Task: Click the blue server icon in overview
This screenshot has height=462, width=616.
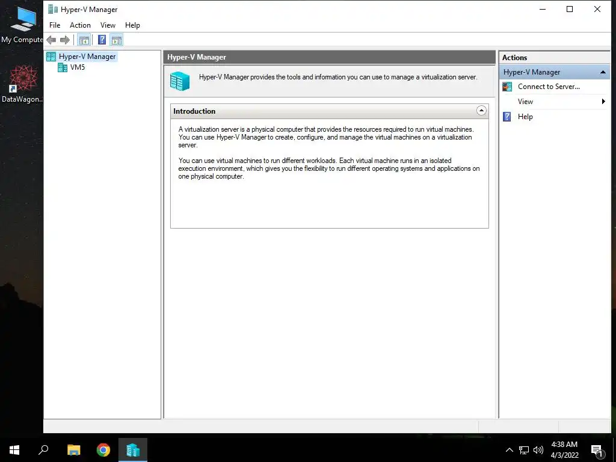Action: pos(180,81)
